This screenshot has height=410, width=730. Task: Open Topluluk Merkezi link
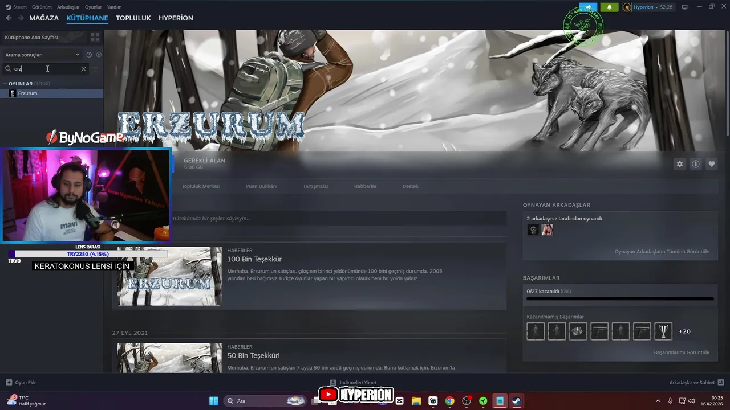(201, 186)
